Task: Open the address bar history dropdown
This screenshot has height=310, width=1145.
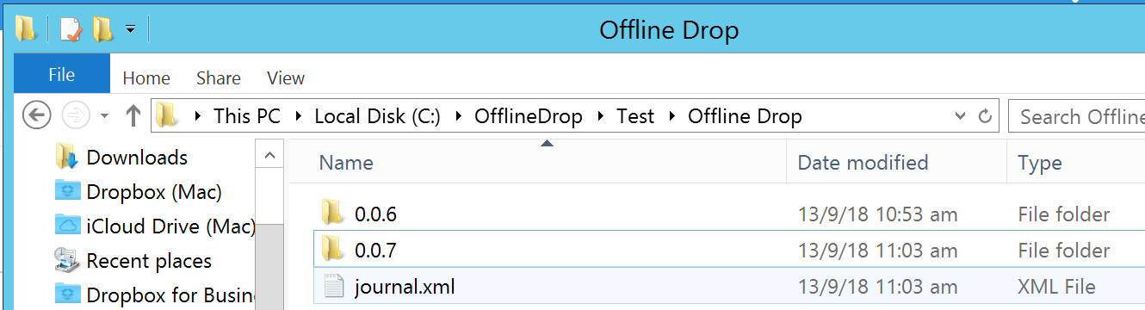Action: (x=961, y=116)
